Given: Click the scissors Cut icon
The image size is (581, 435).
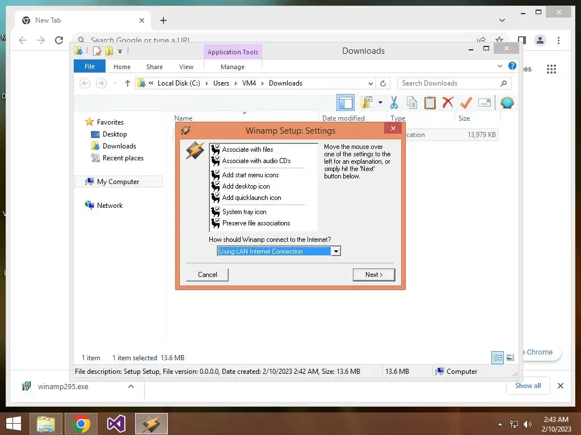Looking at the screenshot, I should pos(394,103).
